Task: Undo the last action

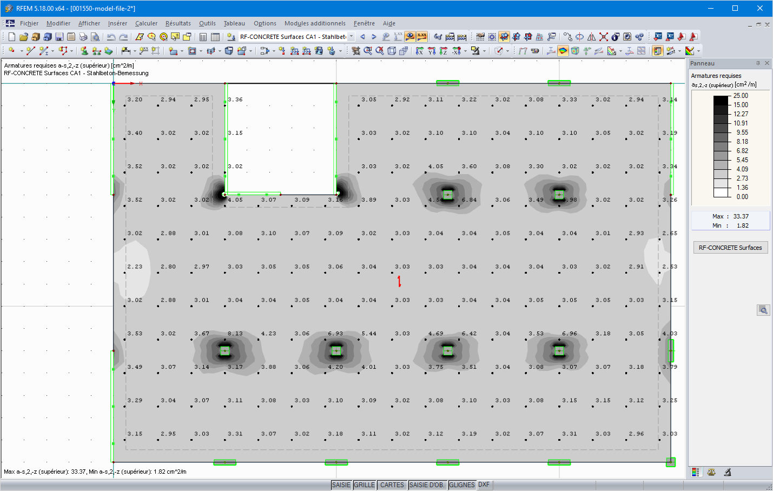Action: pos(111,37)
